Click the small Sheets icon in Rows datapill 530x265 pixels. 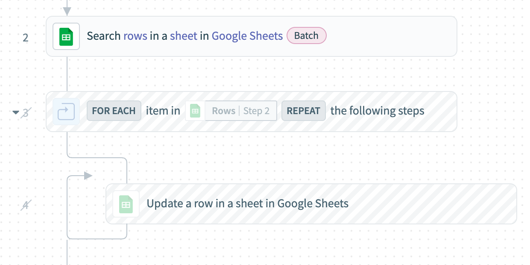point(195,111)
